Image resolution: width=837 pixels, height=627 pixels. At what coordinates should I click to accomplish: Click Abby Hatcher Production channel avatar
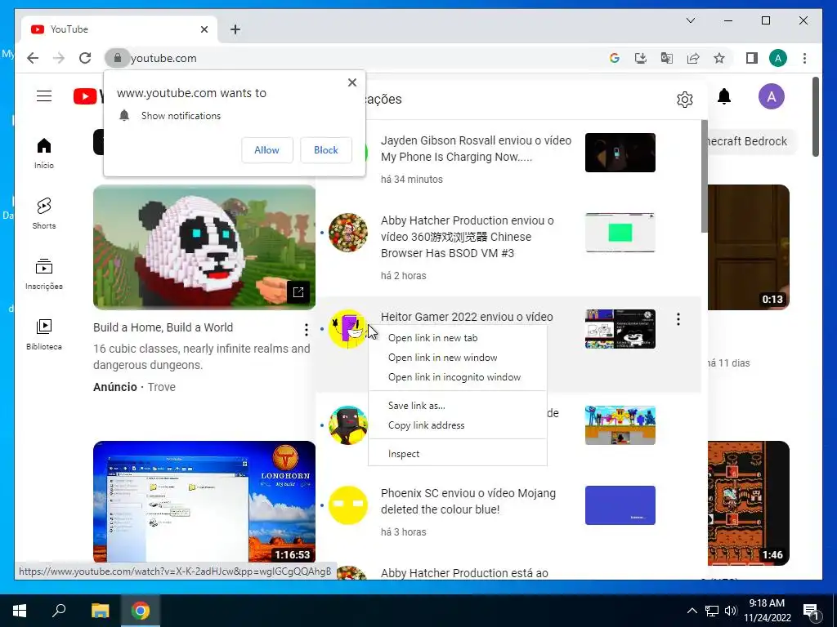pos(348,233)
